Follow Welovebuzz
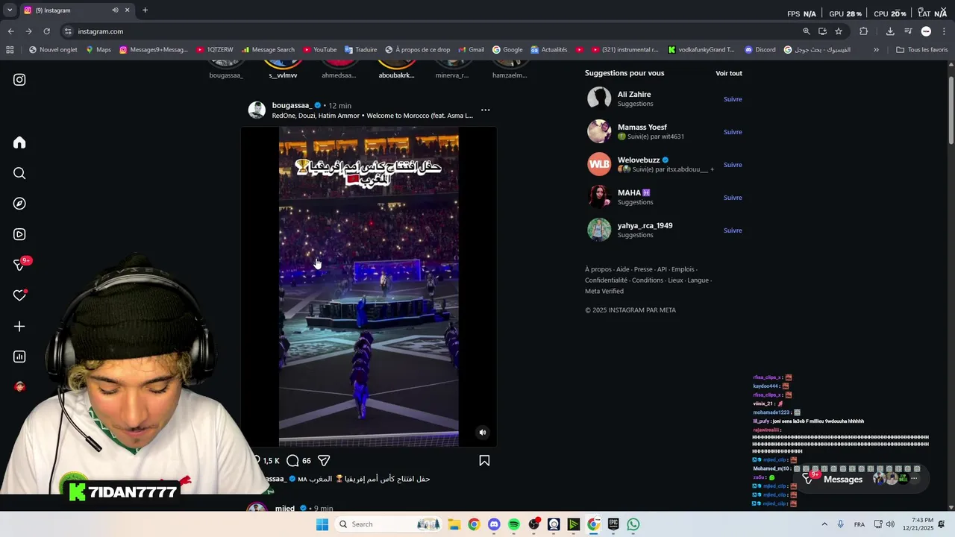955x537 pixels. click(732, 165)
